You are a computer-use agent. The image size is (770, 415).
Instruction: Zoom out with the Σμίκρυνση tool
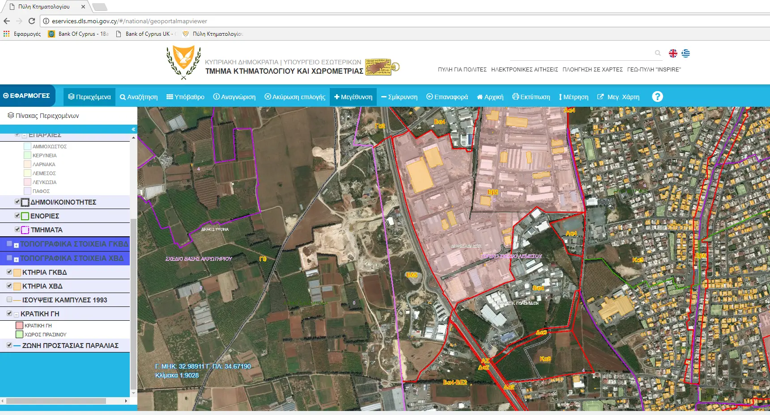(399, 97)
